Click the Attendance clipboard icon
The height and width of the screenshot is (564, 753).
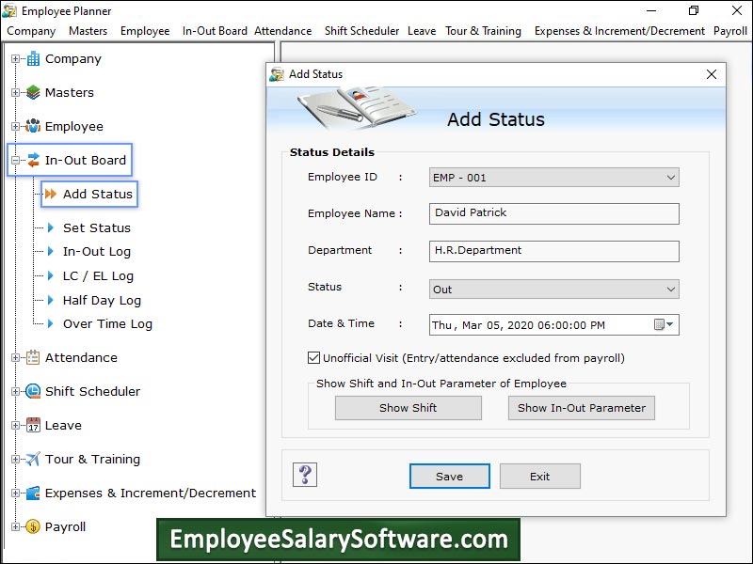click(x=33, y=358)
